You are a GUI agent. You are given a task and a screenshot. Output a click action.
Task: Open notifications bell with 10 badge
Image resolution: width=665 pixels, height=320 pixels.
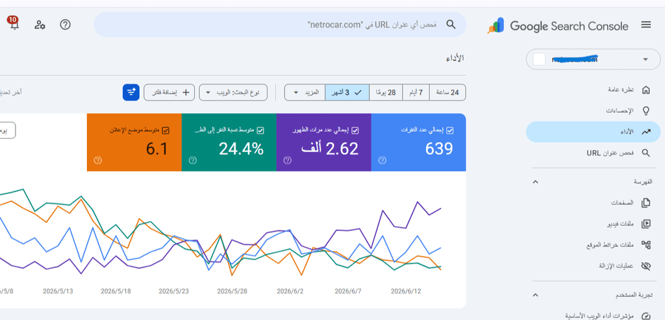pyautogui.click(x=14, y=24)
